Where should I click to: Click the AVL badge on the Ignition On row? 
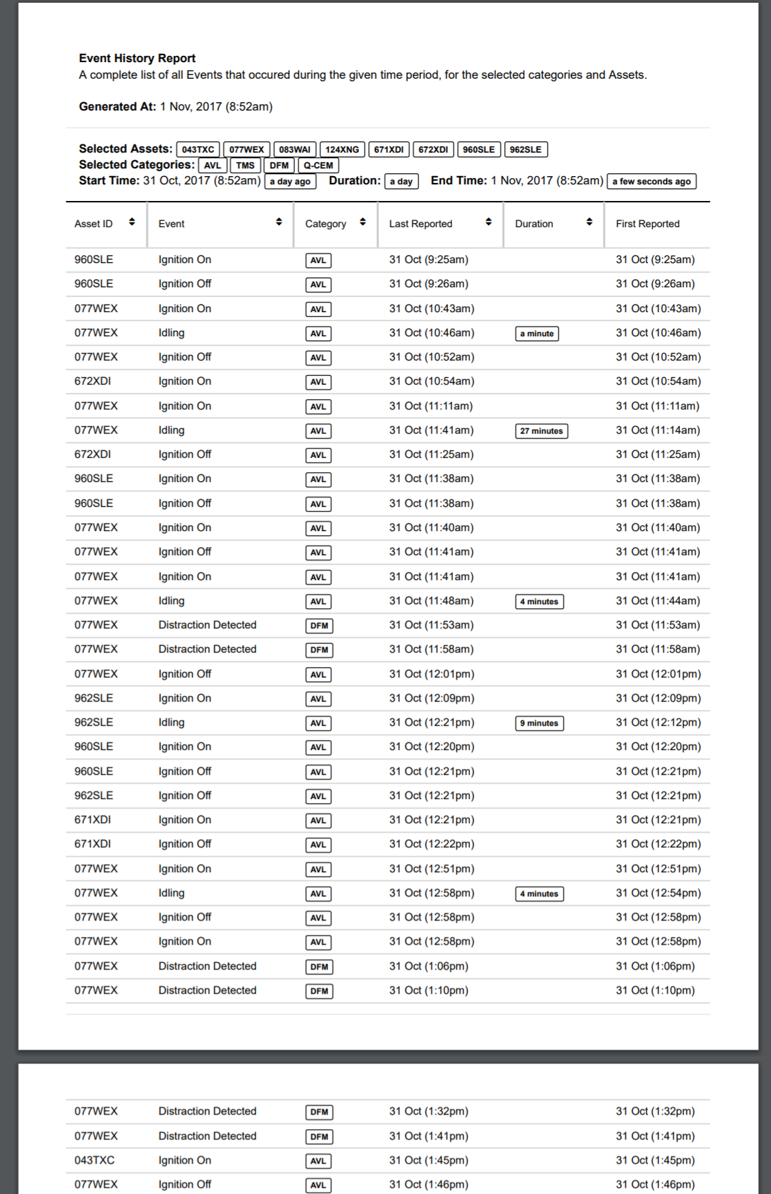point(318,260)
